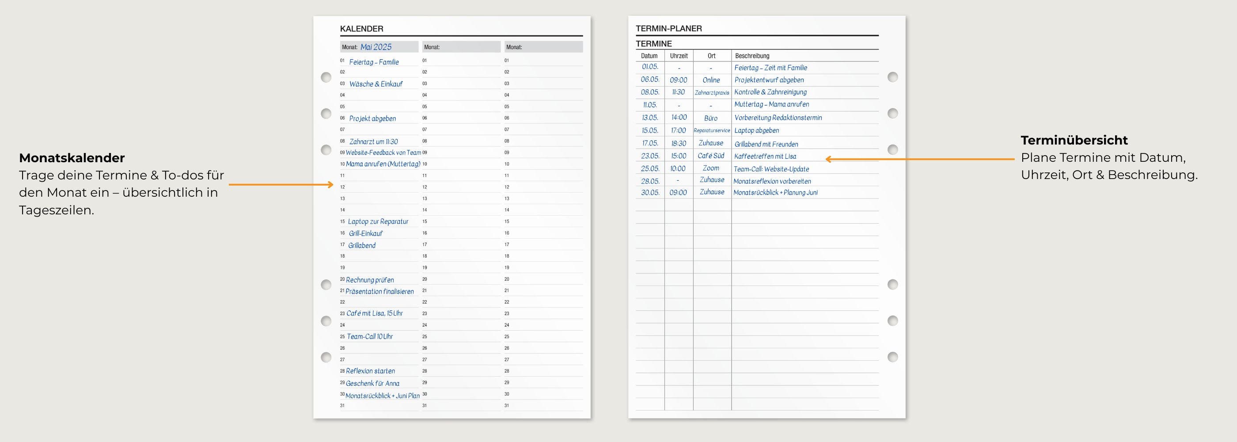
Task: Click the 'Monatskalender' heading
Action: (x=72, y=158)
